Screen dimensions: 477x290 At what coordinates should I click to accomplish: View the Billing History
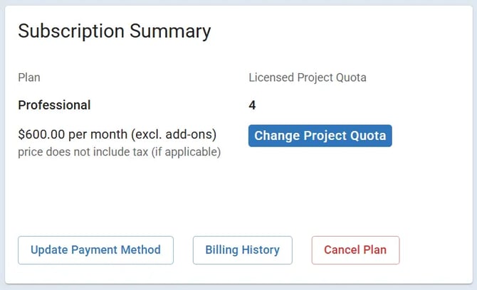coord(242,250)
